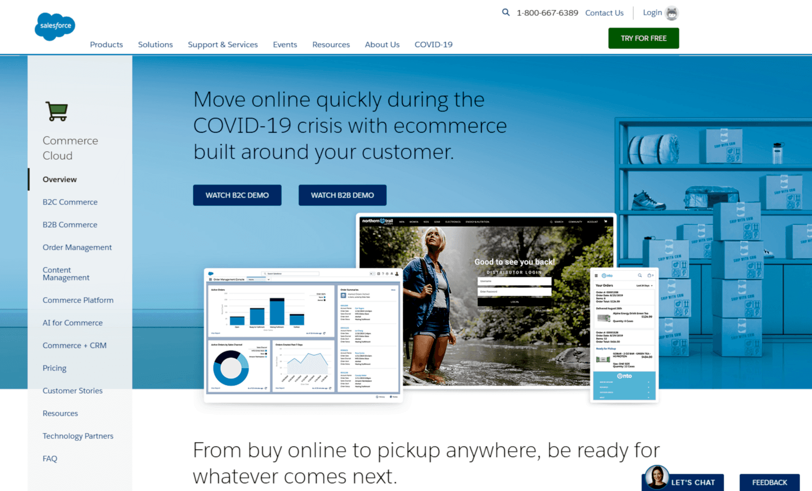The height and width of the screenshot is (491, 812).
Task: Open the Resources top navigation menu
Action: pyautogui.click(x=331, y=44)
